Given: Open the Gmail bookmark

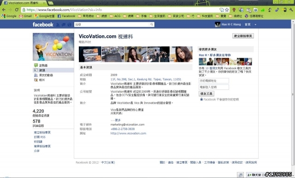Looking at the screenshot, I should tap(25, 16).
